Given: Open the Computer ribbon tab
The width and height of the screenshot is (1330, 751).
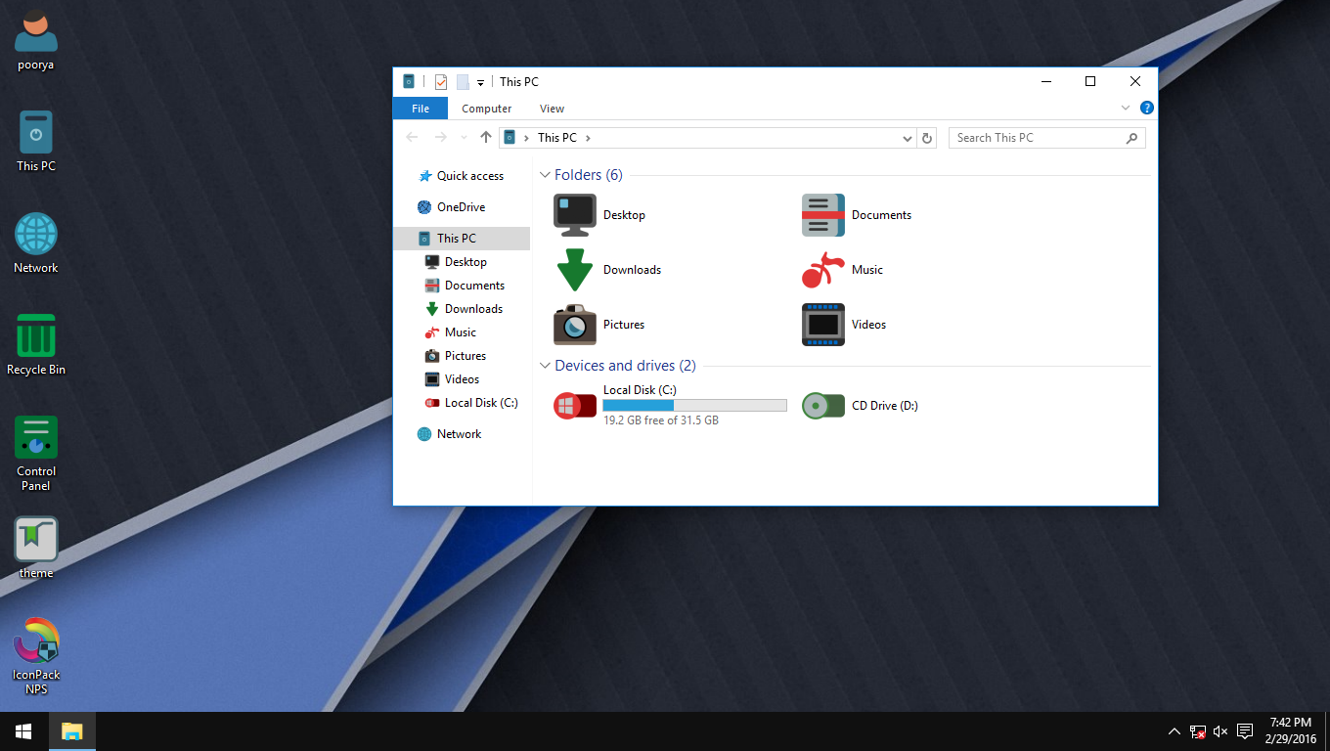Looking at the screenshot, I should 486,109.
